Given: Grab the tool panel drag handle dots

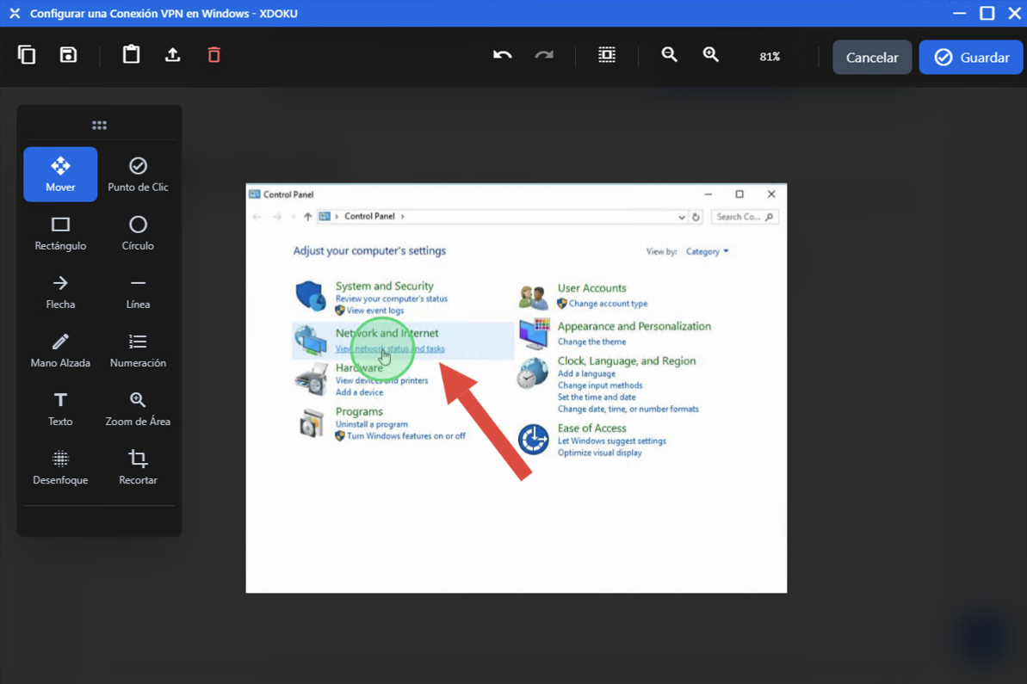Looking at the screenshot, I should point(99,126).
